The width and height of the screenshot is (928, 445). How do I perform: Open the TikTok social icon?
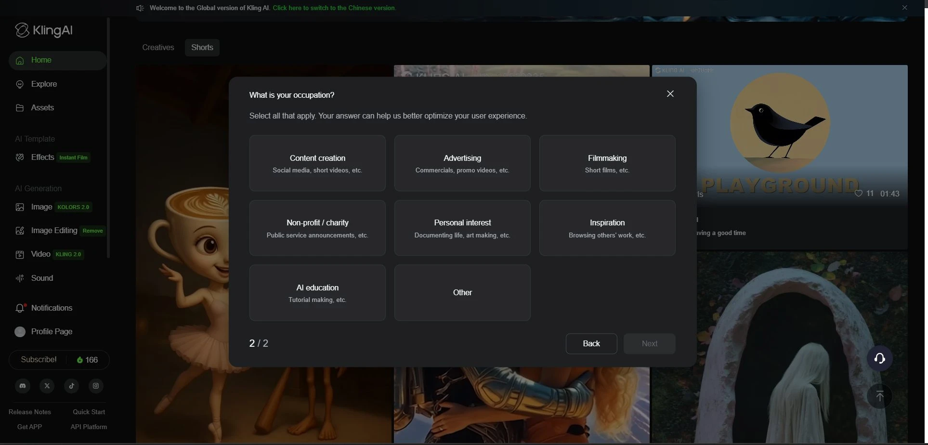[x=71, y=386]
